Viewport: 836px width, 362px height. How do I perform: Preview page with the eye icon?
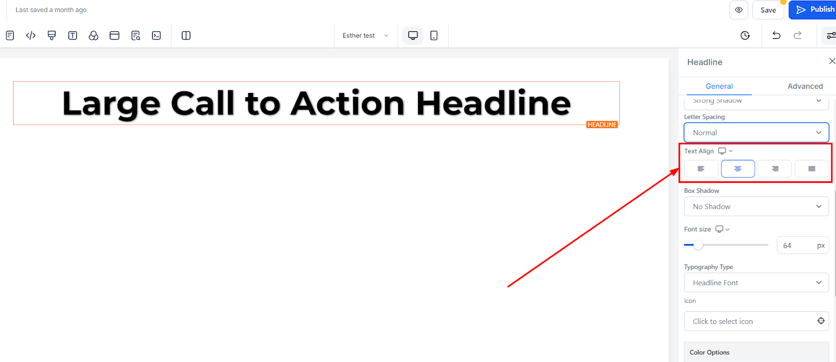pyautogui.click(x=739, y=10)
